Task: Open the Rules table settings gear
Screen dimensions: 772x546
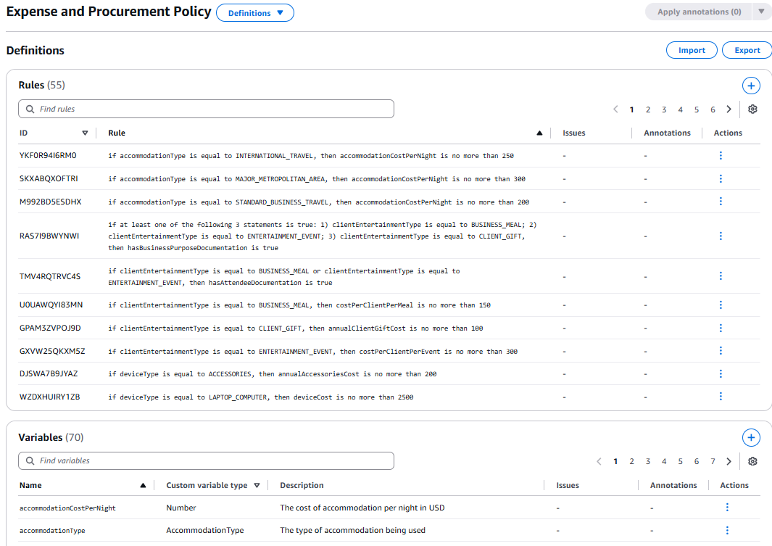Action: pyautogui.click(x=752, y=109)
